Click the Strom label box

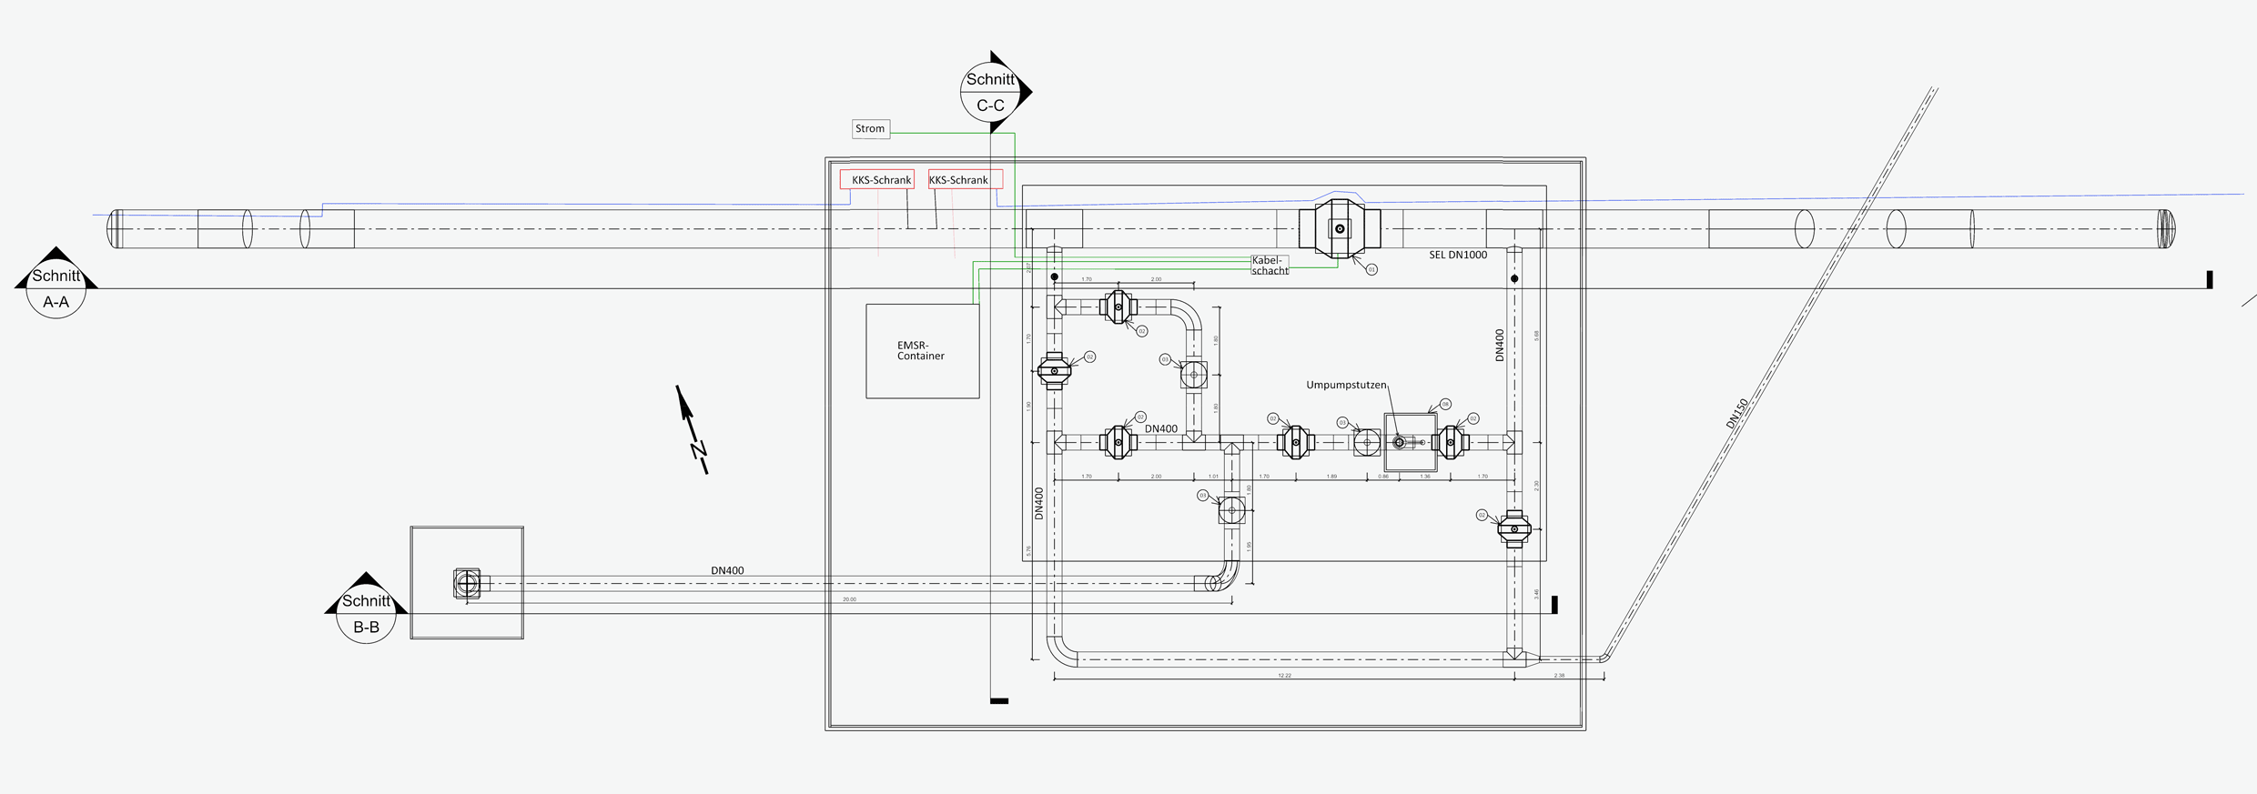coord(870,129)
